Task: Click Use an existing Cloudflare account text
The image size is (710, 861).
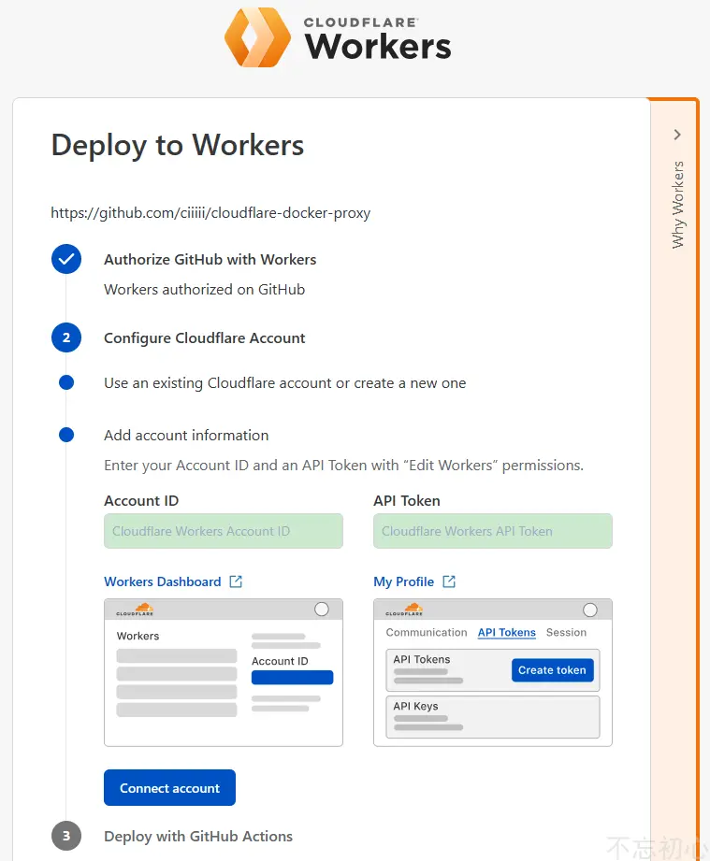Action: 284,383
